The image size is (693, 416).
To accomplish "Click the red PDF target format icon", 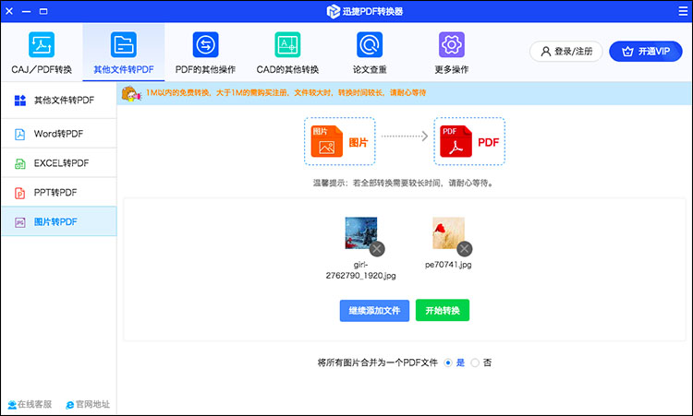I will click(456, 141).
